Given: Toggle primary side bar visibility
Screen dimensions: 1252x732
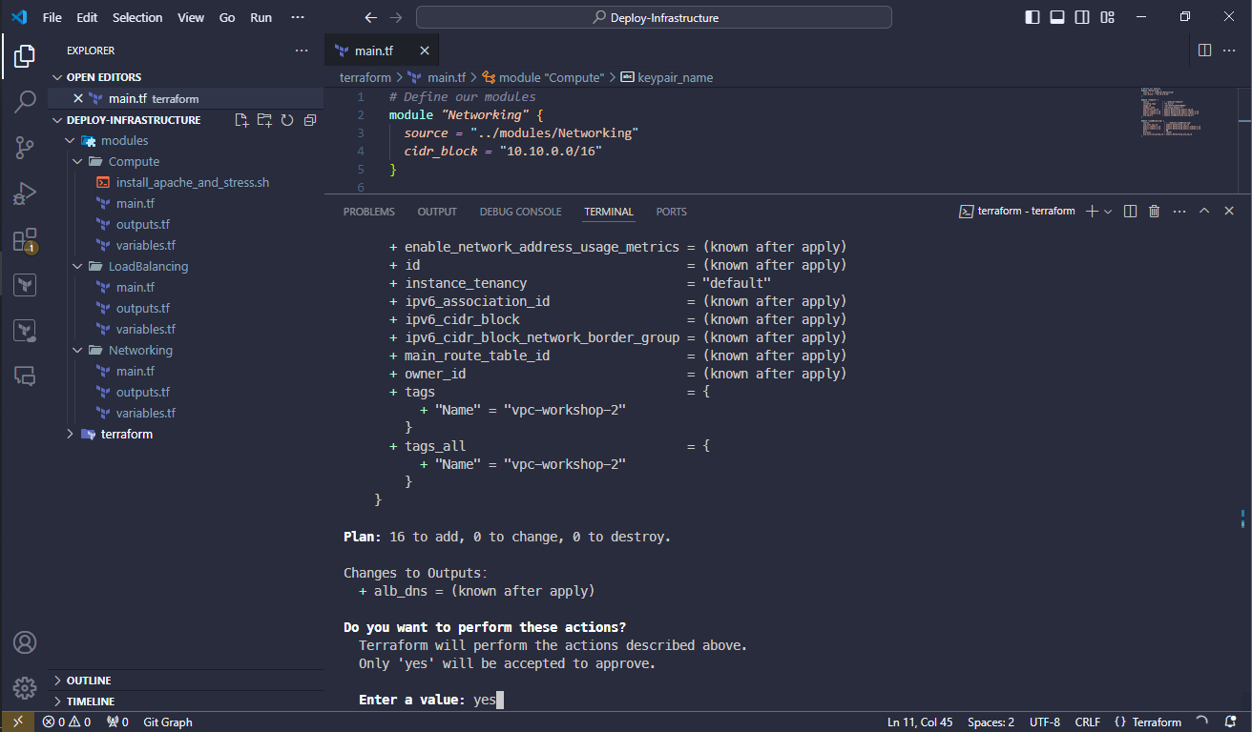Looking at the screenshot, I should (x=1033, y=17).
